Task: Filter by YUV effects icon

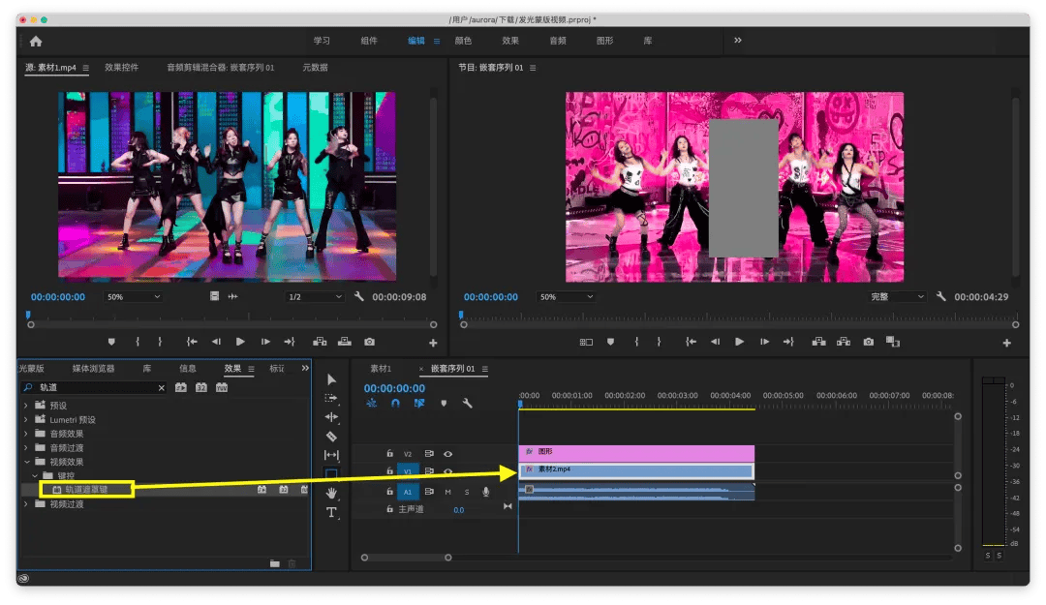Action: 222,387
